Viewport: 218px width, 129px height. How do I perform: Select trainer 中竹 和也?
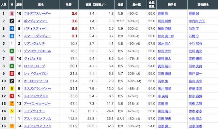(x=195, y=44)
